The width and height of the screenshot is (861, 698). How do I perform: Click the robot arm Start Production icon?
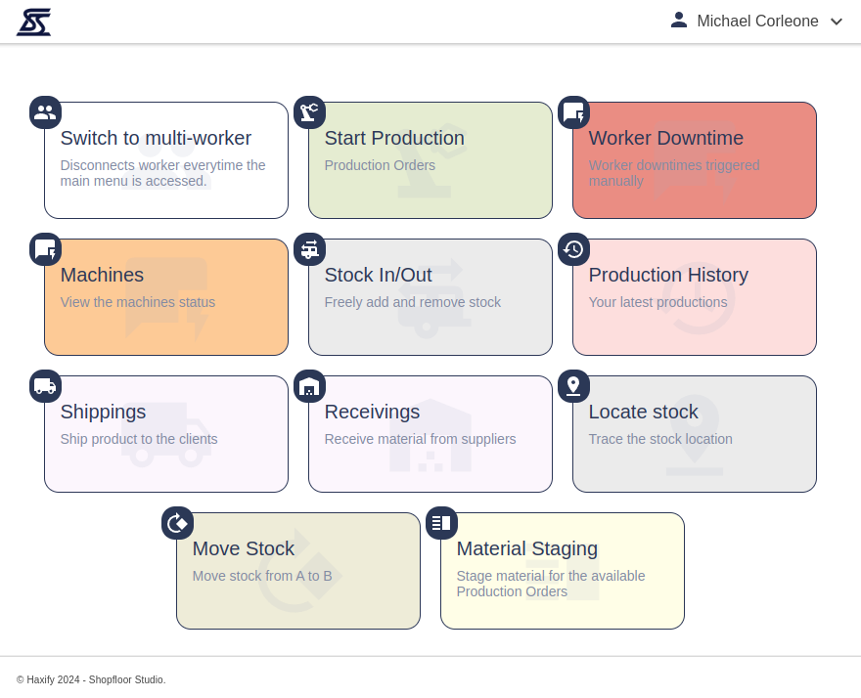point(309,112)
